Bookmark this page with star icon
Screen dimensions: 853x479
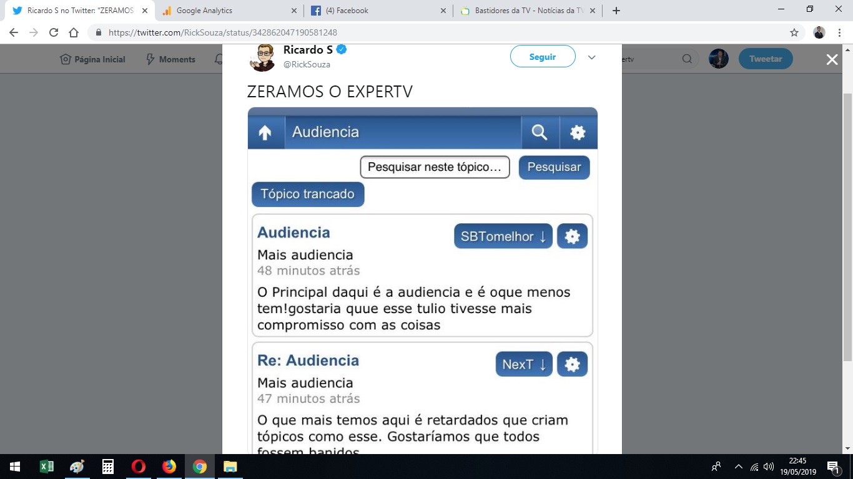coord(794,33)
